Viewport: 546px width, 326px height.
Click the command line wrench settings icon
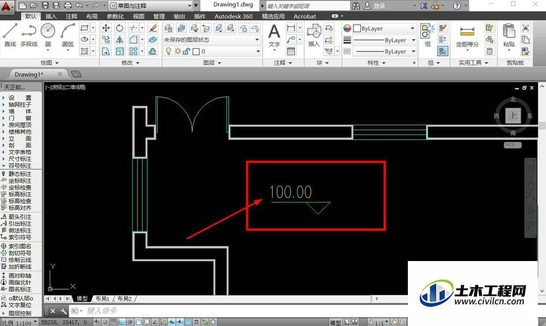[63, 311]
